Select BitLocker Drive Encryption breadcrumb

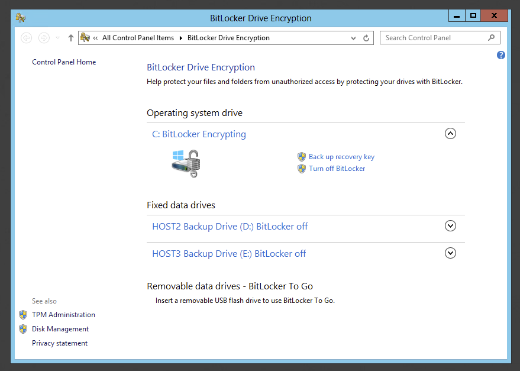(x=228, y=38)
